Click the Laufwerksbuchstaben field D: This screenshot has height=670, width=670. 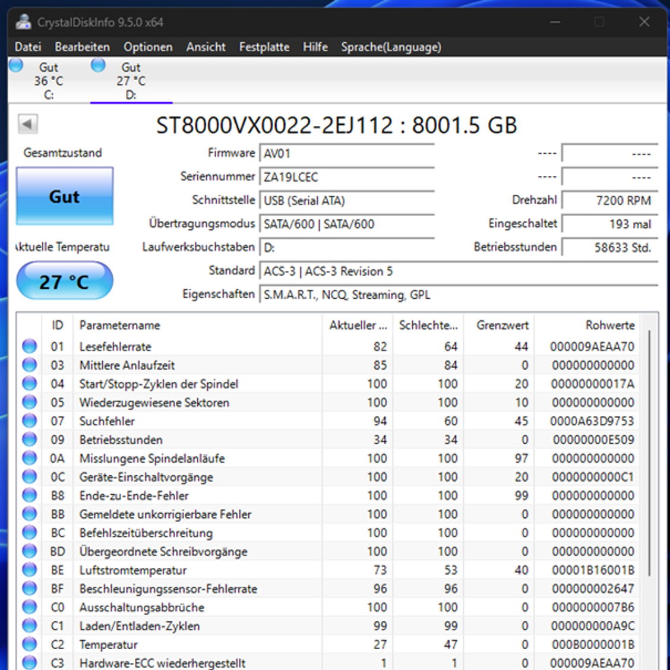pos(346,248)
